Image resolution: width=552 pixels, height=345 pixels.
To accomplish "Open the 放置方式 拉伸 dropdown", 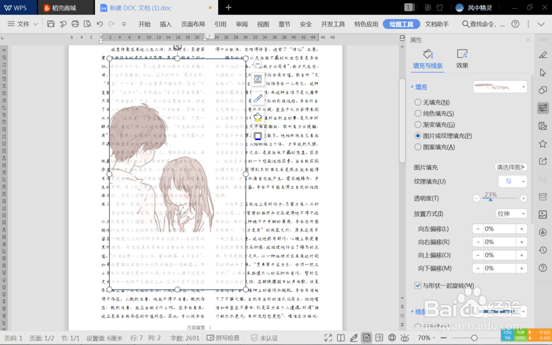I will tap(511, 214).
